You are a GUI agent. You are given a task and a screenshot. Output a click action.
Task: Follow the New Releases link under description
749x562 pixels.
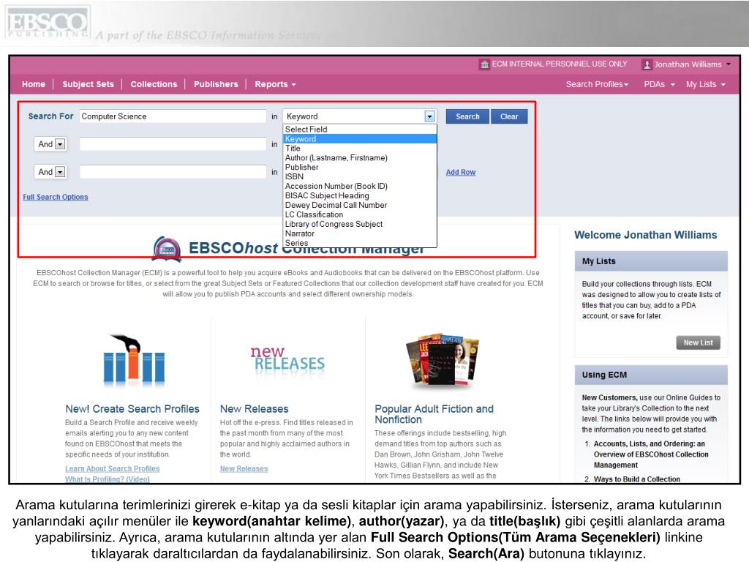pyautogui.click(x=244, y=469)
